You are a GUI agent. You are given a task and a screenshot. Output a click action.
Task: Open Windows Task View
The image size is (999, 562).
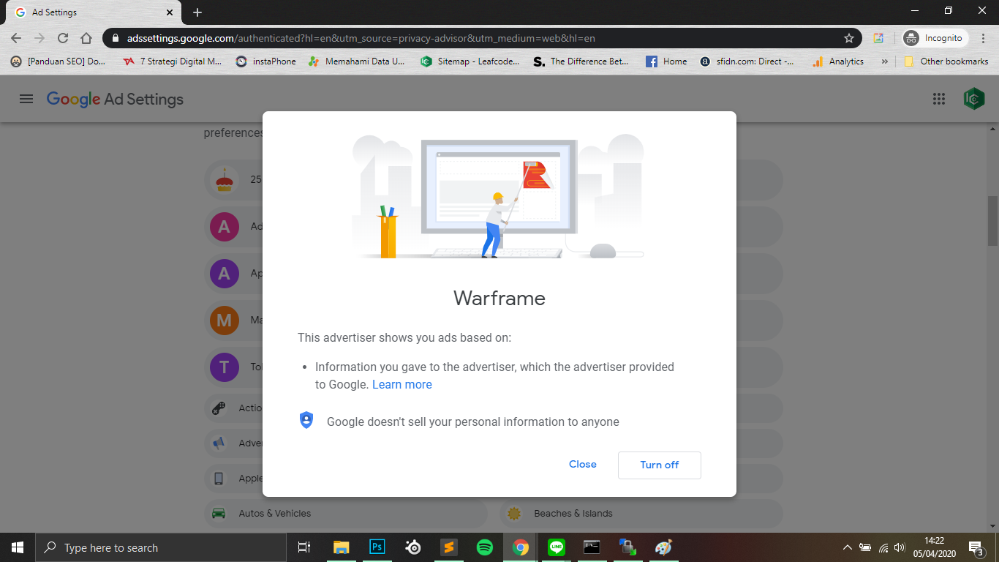[x=304, y=547]
